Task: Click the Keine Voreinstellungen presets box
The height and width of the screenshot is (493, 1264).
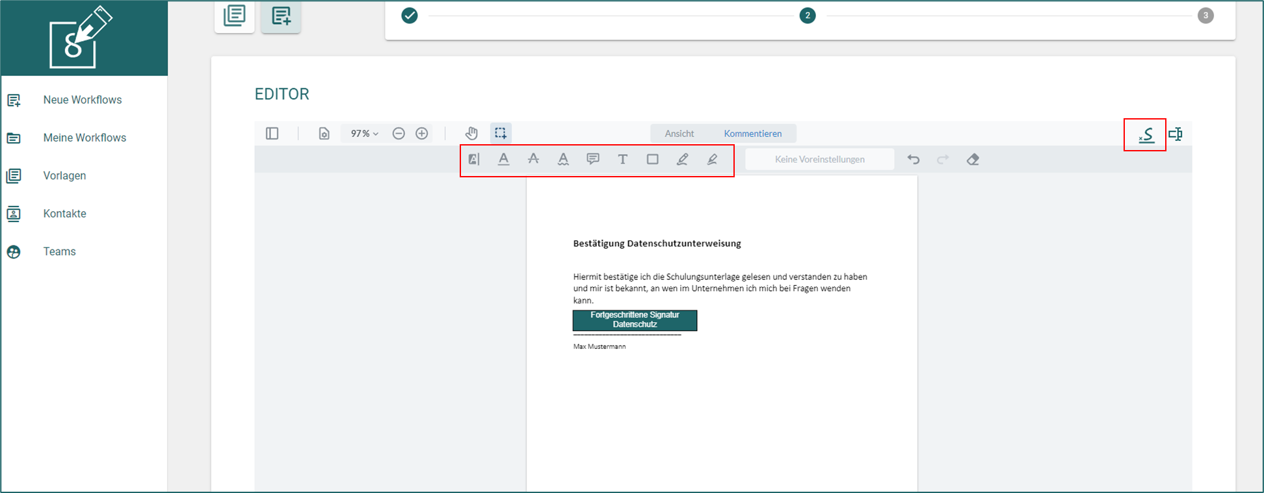Action: click(x=820, y=159)
